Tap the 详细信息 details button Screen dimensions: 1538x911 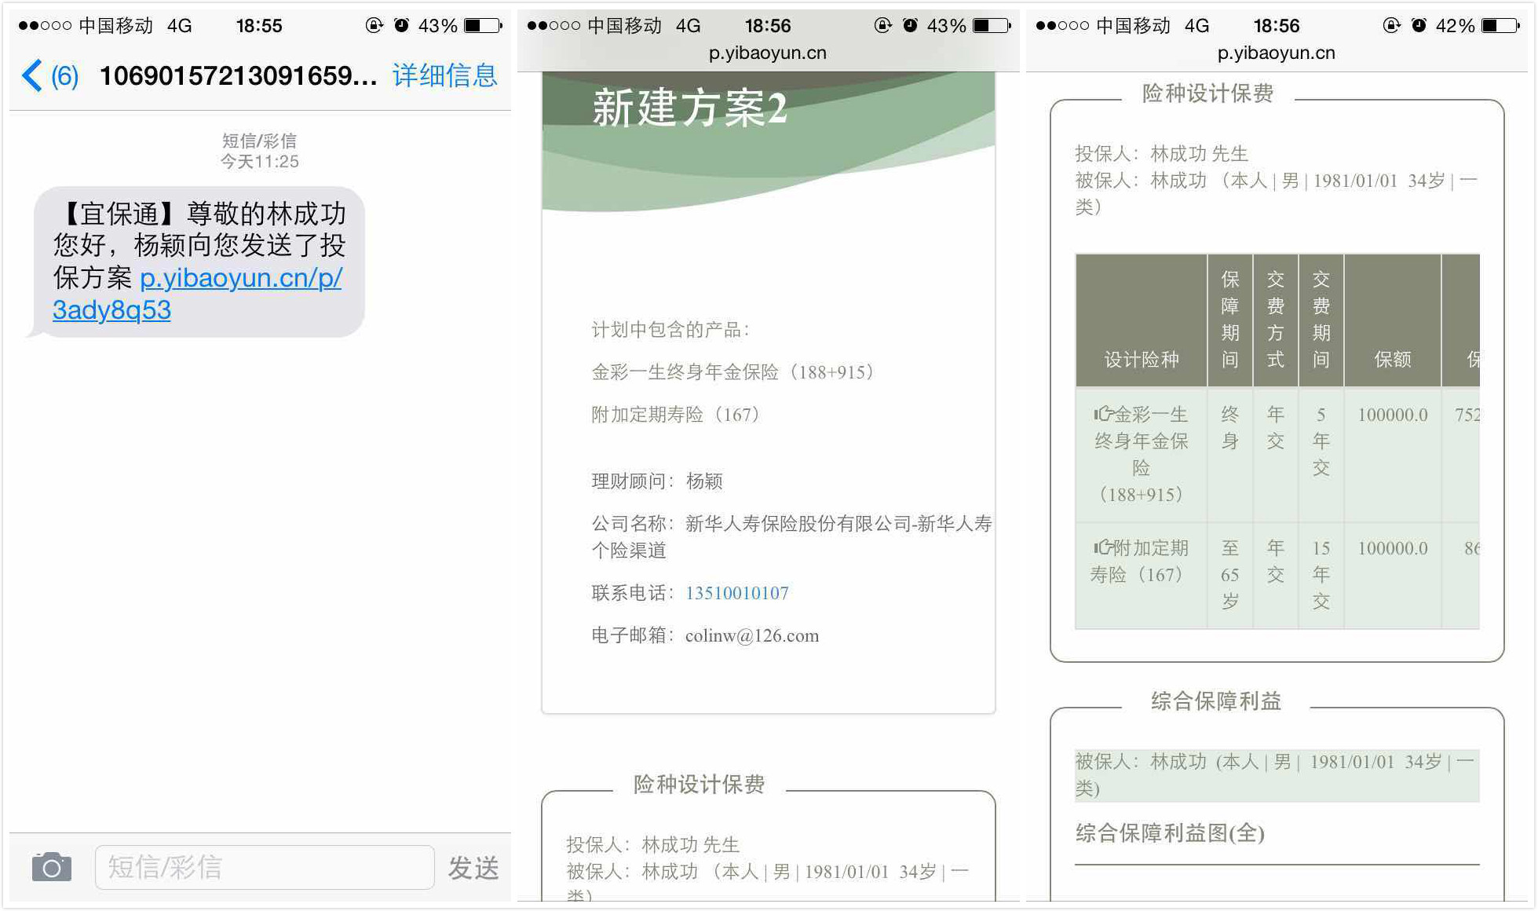[444, 75]
